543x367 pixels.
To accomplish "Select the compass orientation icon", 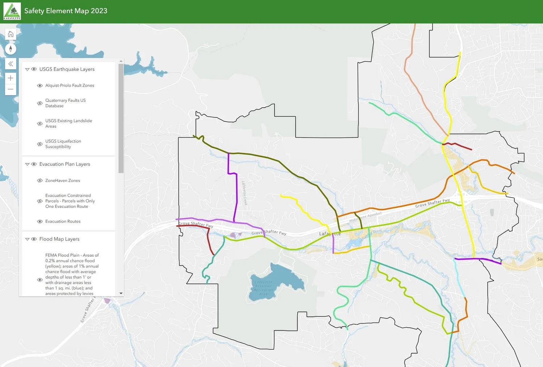I will (11, 49).
